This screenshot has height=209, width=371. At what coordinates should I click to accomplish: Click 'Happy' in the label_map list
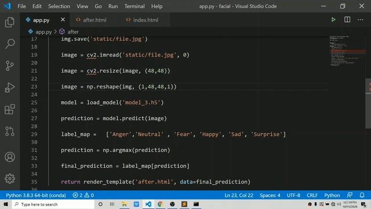click(210, 134)
